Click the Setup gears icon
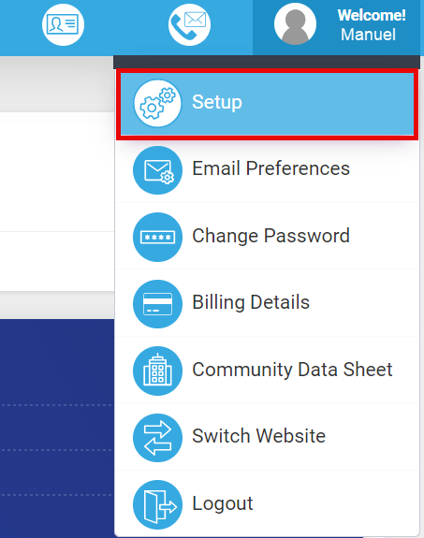This screenshot has height=538, width=424. [157, 103]
